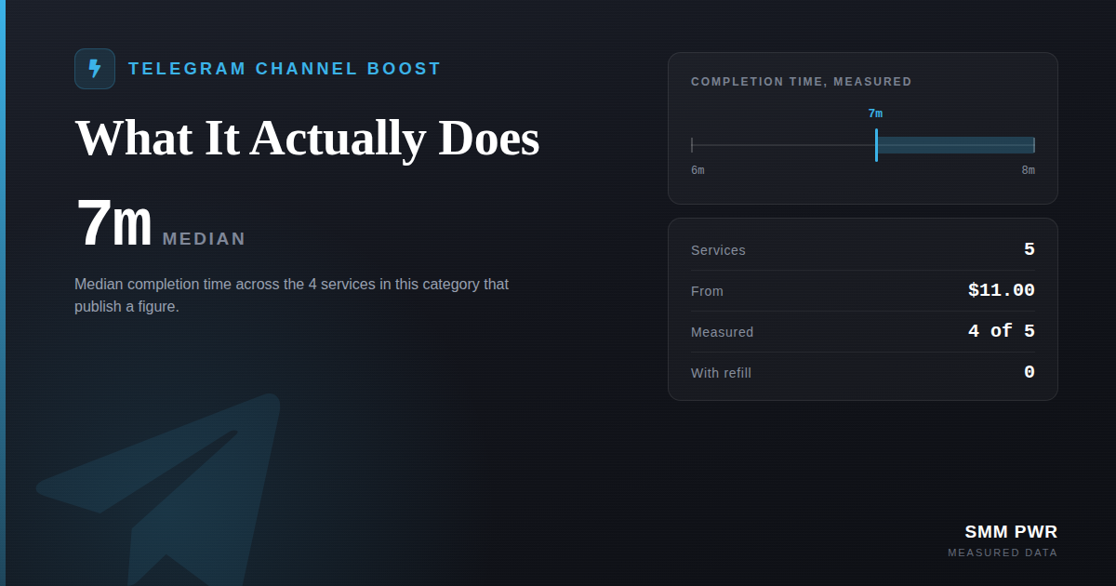Click the '4 of 5' measured value
Screen dimensions: 1116x586
1002,331
